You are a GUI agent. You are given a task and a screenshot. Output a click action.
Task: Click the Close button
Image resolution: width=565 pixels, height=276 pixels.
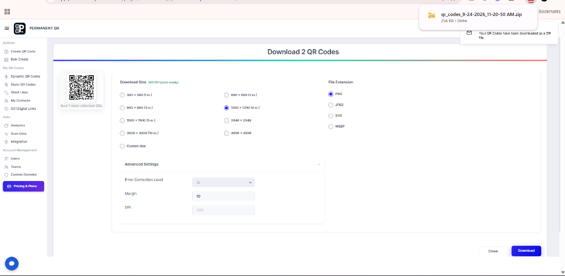(493, 251)
